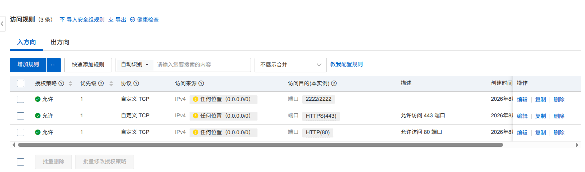Click 编辑 for the HTTP(80) rule
Screen dimensions: 585x172
522,133
